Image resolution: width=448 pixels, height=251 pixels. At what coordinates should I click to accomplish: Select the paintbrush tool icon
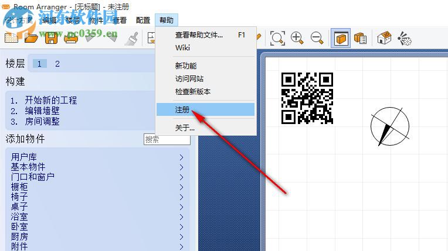132,39
